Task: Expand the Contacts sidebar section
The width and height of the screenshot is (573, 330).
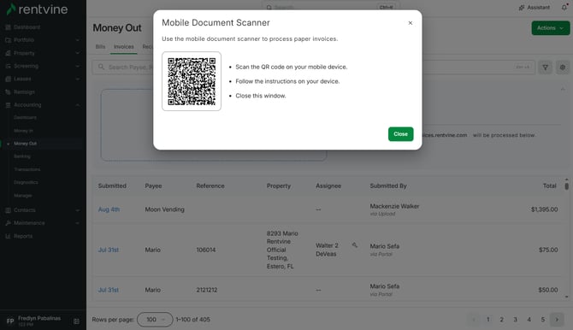Action: tap(43, 210)
